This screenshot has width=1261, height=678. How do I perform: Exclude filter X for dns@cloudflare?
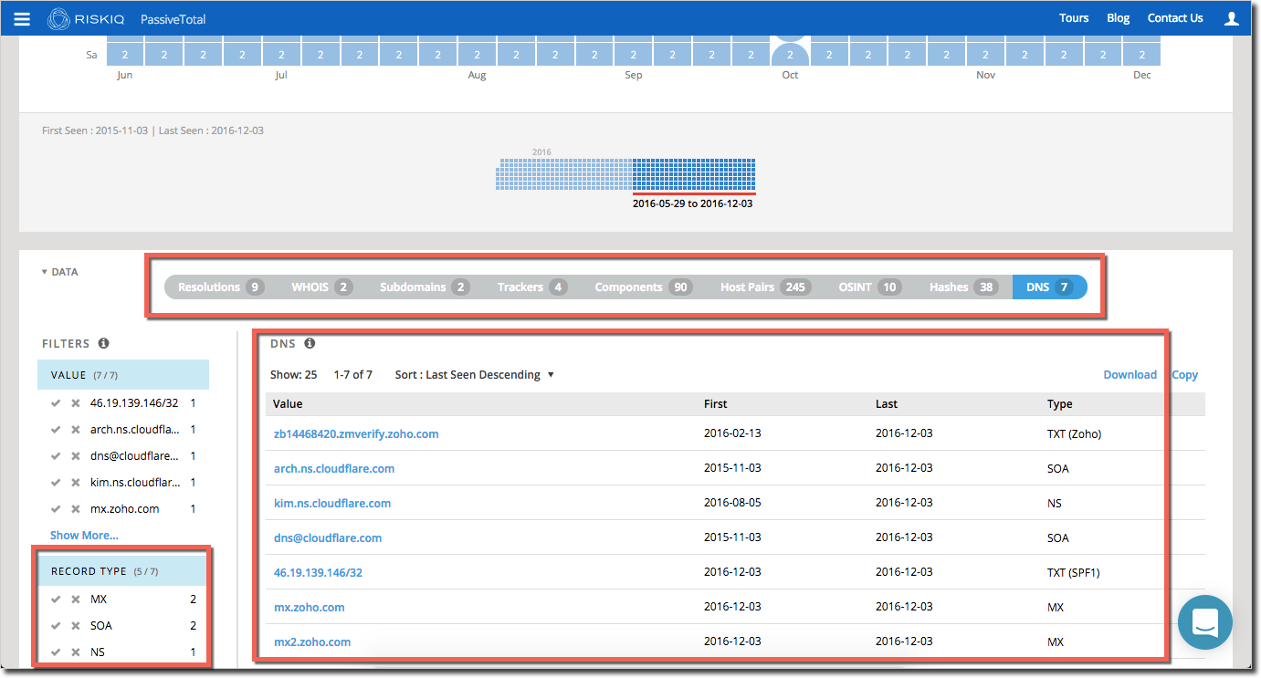pyautogui.click(x=76, y=455)
